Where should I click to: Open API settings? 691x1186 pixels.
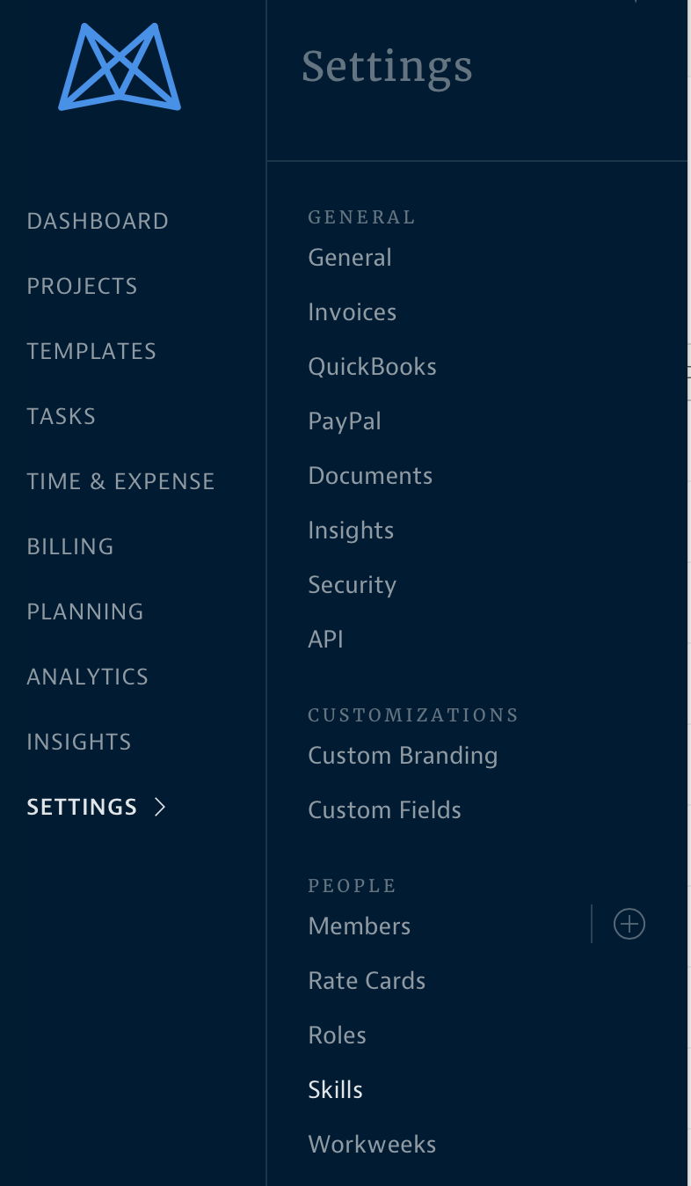(x=325, y=640)
